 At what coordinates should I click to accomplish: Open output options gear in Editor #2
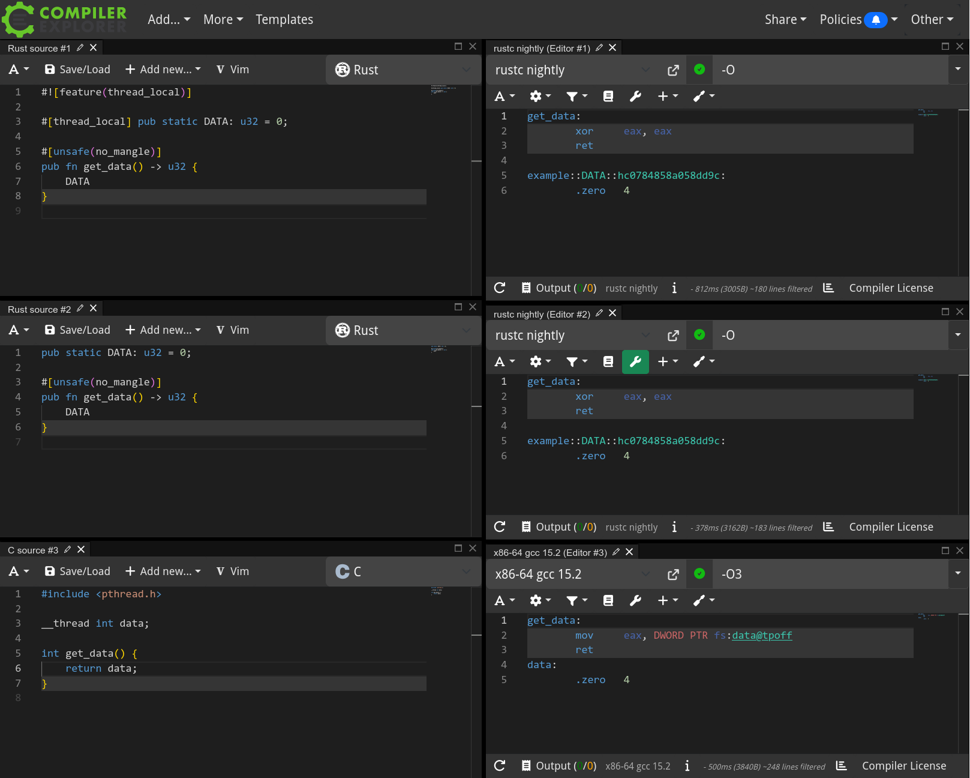[540, 361]
